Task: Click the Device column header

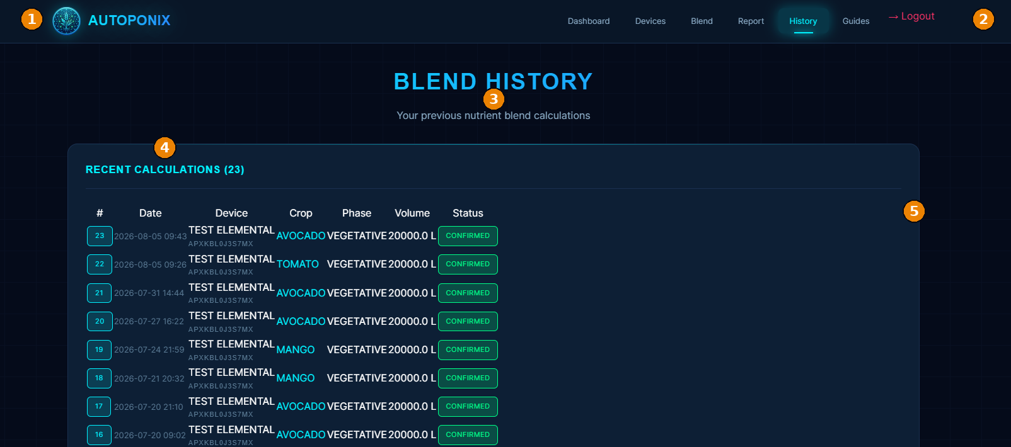Action: pos(231,213)
